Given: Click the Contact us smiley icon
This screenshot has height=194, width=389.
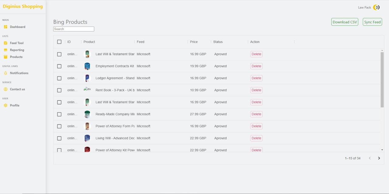Looking at the screenshot, I should click(x=5, y=89).
